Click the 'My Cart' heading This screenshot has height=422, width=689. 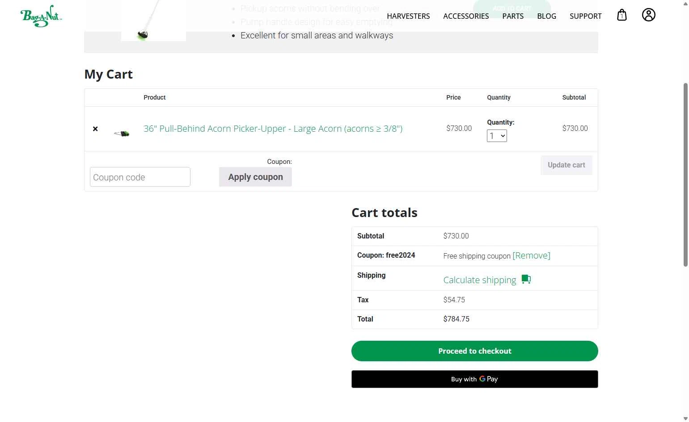[109, 74]
